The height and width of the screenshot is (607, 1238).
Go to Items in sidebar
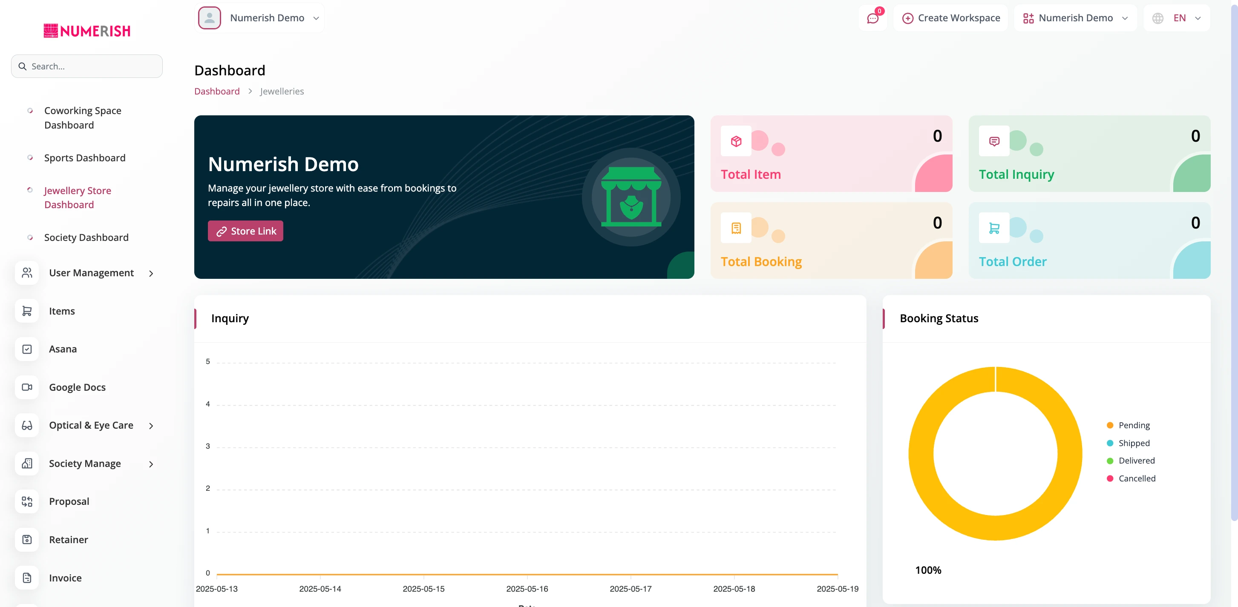(61, 311)
